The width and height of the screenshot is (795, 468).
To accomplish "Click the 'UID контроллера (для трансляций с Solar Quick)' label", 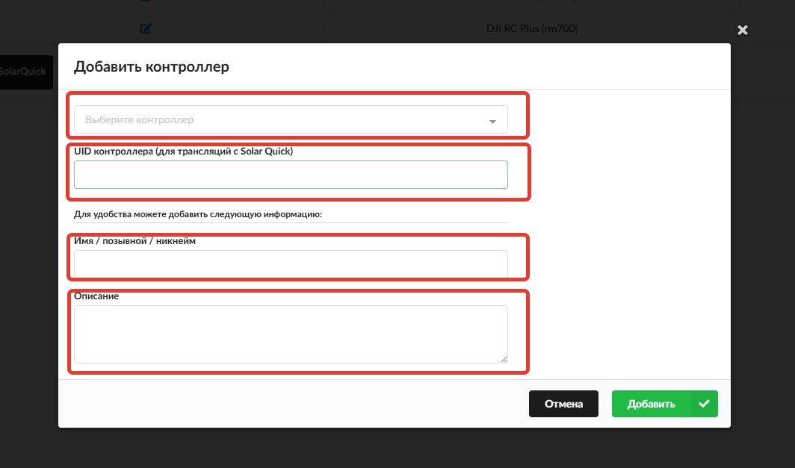I will click(x=184, y=151).
